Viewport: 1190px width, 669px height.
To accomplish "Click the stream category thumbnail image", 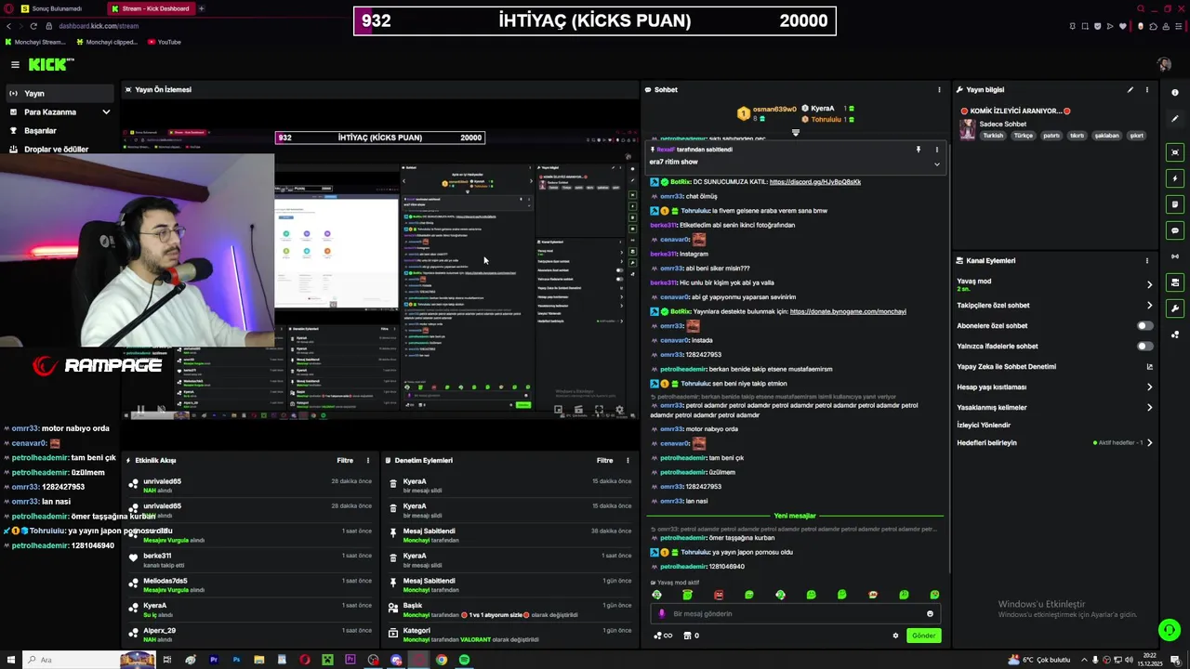I will pos(968,129).
